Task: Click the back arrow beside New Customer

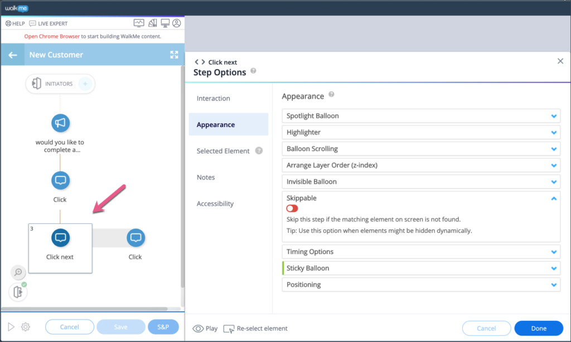Action: point(12,55)
